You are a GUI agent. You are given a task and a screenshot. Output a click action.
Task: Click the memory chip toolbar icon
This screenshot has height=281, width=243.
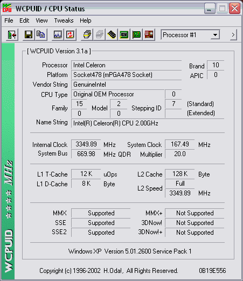112,34
